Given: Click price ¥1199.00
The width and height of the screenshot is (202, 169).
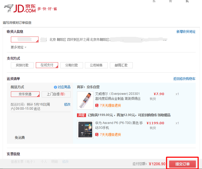Looking at the screenshot, I should tap(155, 123).
